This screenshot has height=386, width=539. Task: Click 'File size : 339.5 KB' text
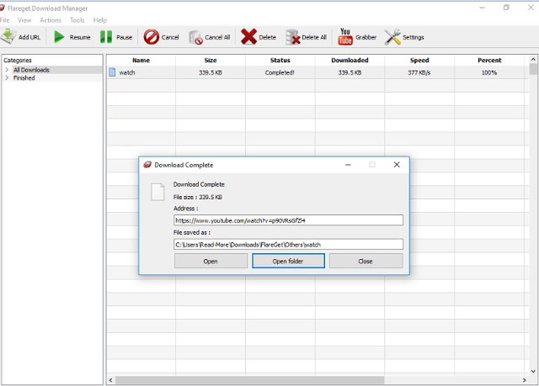198,197
